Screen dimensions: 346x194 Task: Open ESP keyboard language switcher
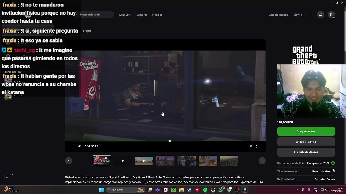pyautogui.click(x=316, y=190)
